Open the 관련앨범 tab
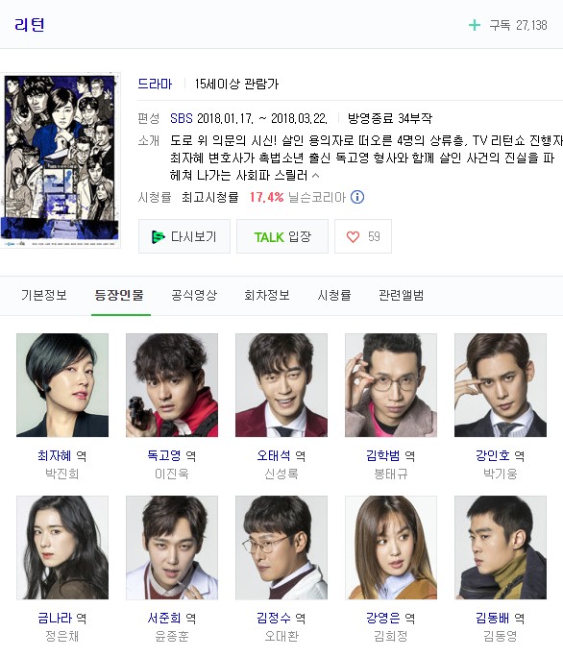 click(x=402, y=295)
